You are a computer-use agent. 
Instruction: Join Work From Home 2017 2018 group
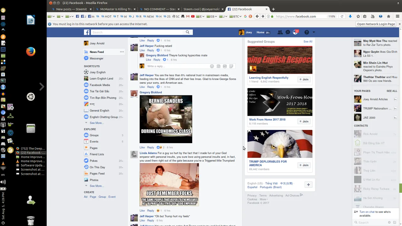304,121
